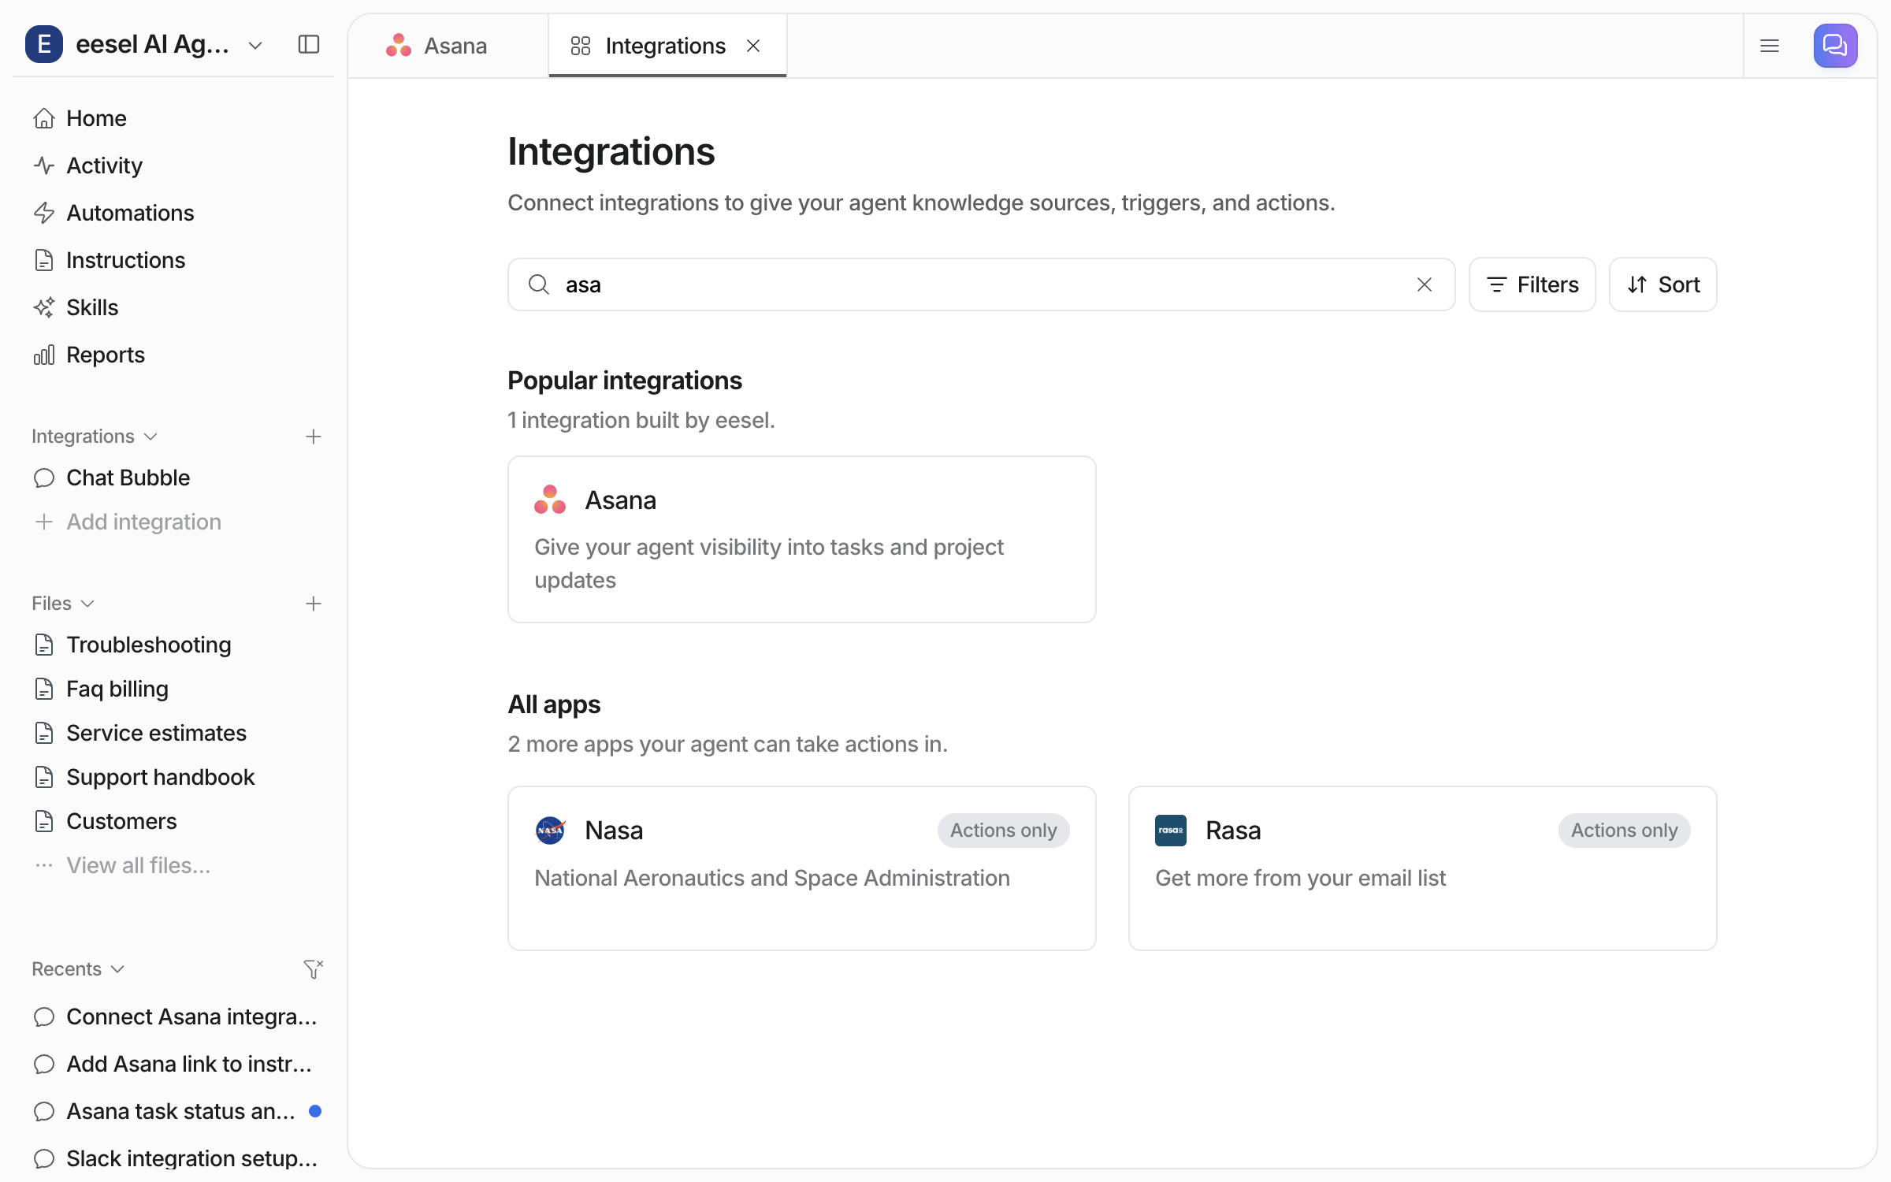Select the Integrations tab
This screenshot has width=1891, height=1182.
point(667,46)
